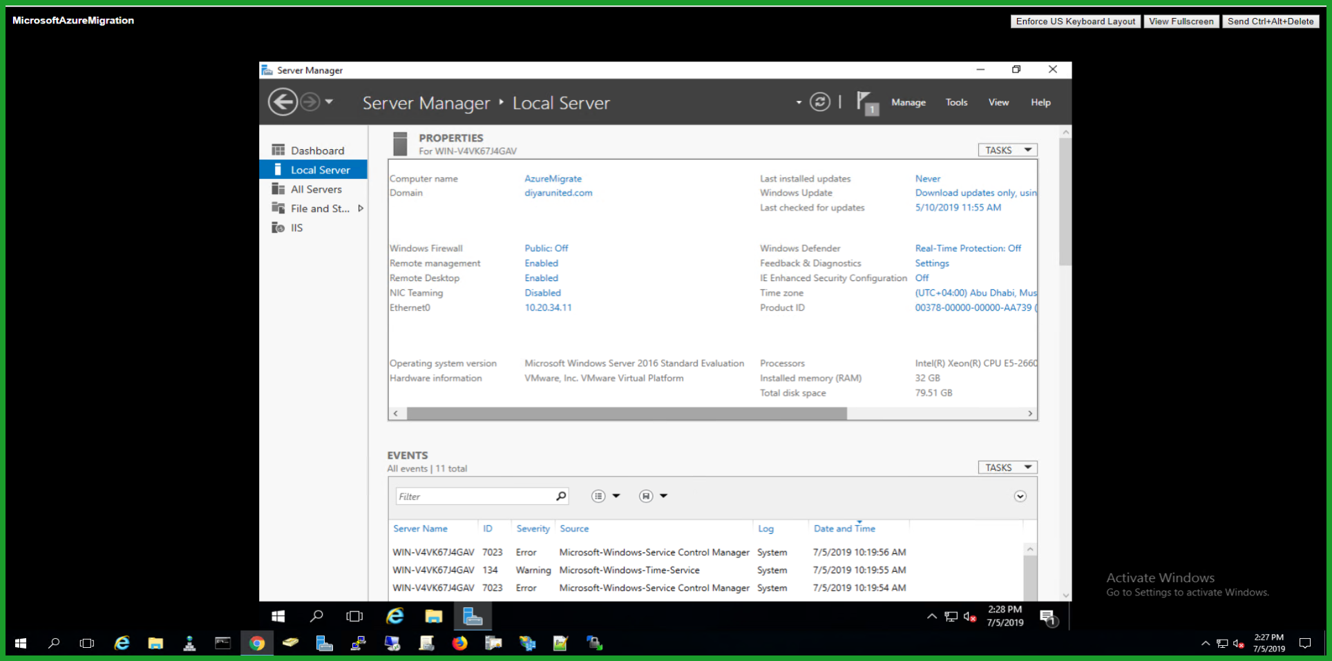Open File Explorer in remote taskbar

(x=433, y=616)
